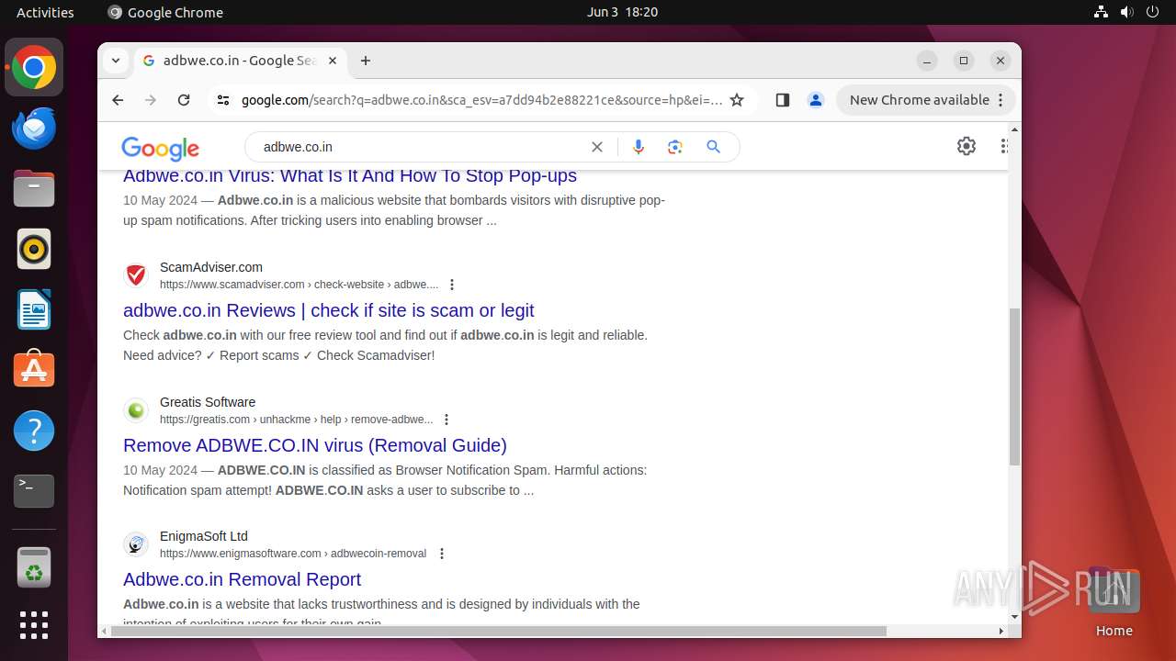Open the clock and calendar panel

coord(622,12)
